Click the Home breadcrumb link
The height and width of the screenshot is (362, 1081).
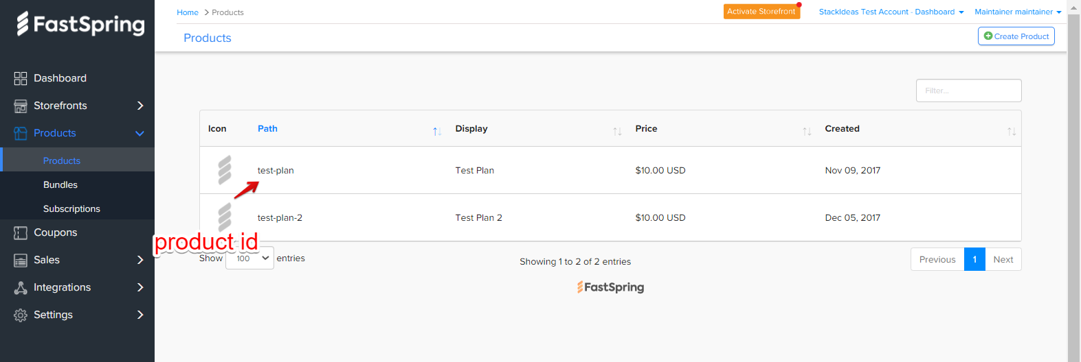coord(188,12)
